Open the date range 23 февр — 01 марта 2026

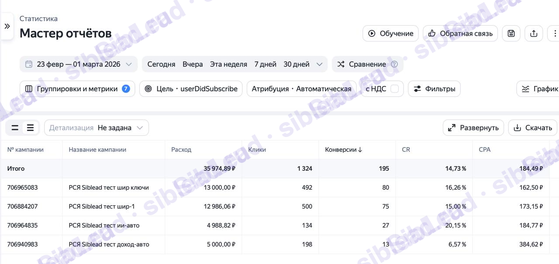pos(79,64)
